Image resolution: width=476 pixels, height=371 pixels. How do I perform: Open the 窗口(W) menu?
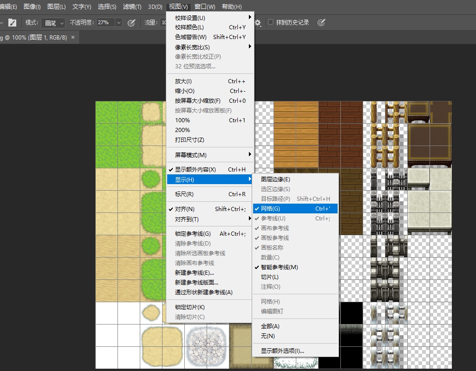pyautogui.click(x=205, y=7)
